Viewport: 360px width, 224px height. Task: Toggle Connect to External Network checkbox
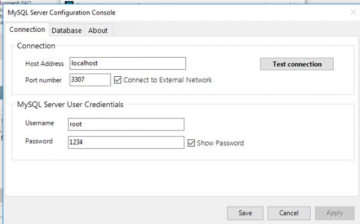[118, 80]
